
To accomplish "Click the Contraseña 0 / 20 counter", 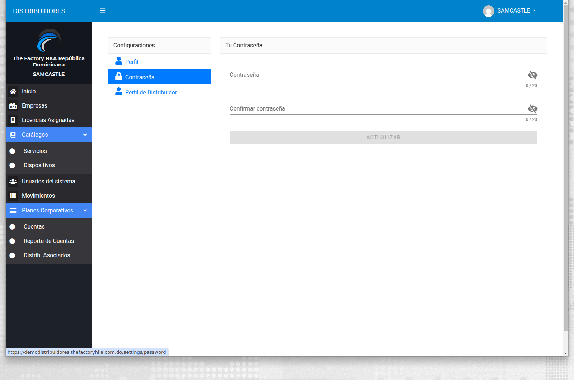I will point(531,86).
